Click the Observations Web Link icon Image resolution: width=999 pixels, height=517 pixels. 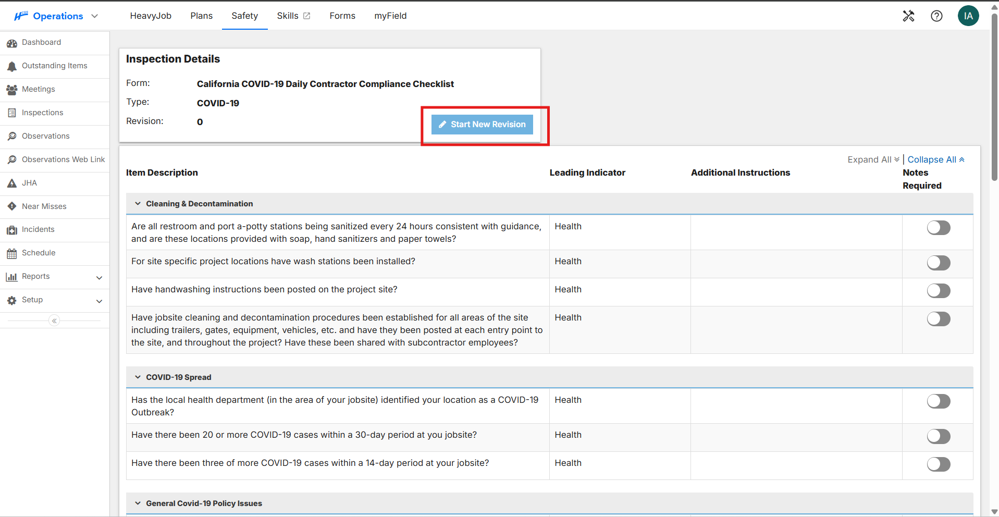click(12, 159)
